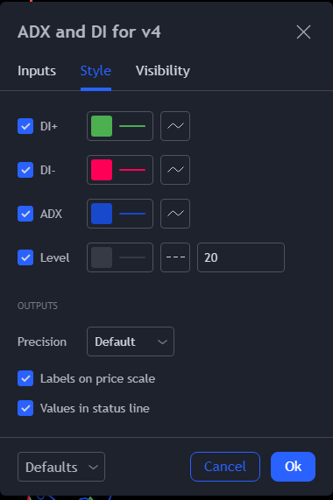Switch to the Visibility tab

(x=163, y=71)
